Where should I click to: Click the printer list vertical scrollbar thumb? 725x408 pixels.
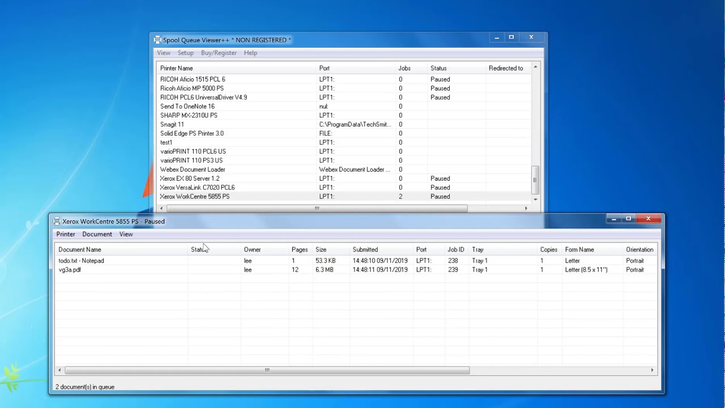pyautogui.click(x=535, y=180)
